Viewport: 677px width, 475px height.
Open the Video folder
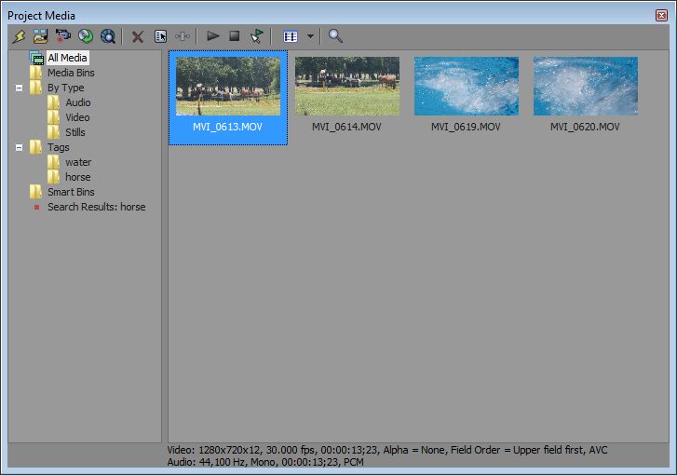[x=77, y=117]
